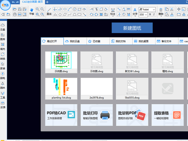Open the 新文件1.dwg file thumbnail

tap(132, 62)
